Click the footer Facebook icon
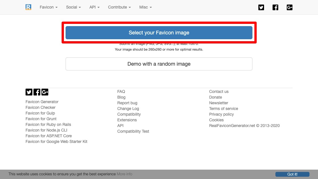This screenshot has height=179, width=318. [x=37, y=92]
